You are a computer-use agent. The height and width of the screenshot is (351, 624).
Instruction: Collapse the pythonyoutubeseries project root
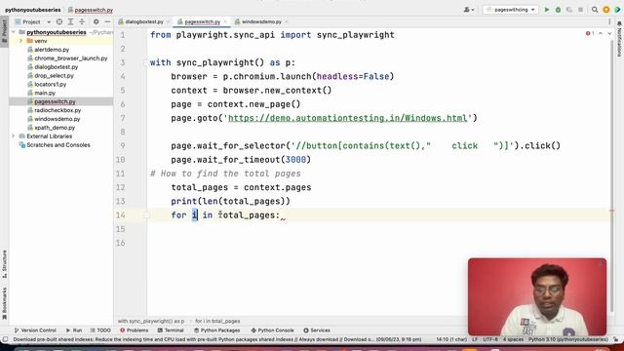14,32
